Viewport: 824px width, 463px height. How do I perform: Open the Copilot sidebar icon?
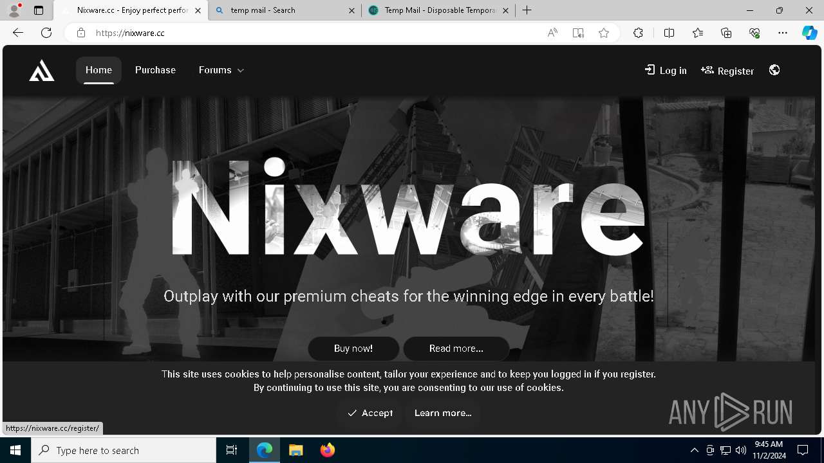tap(809, 33)
